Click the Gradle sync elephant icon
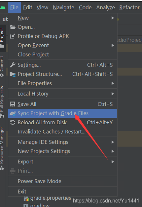This screenshot has height=207, width=142. (x=13, y=113)
